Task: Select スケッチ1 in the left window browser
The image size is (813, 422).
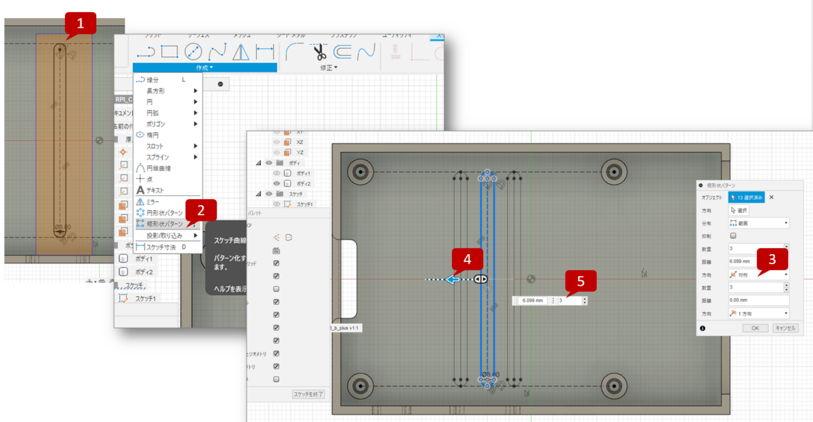Action: 145,298
